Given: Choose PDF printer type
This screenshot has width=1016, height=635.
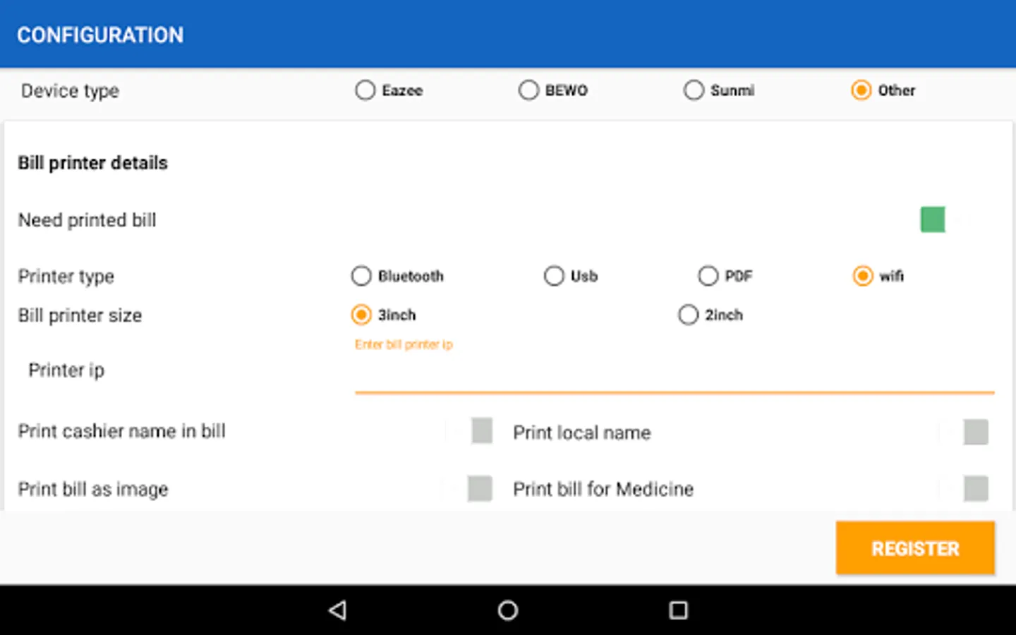Looking at the screenshot, I should pos(725,276).
